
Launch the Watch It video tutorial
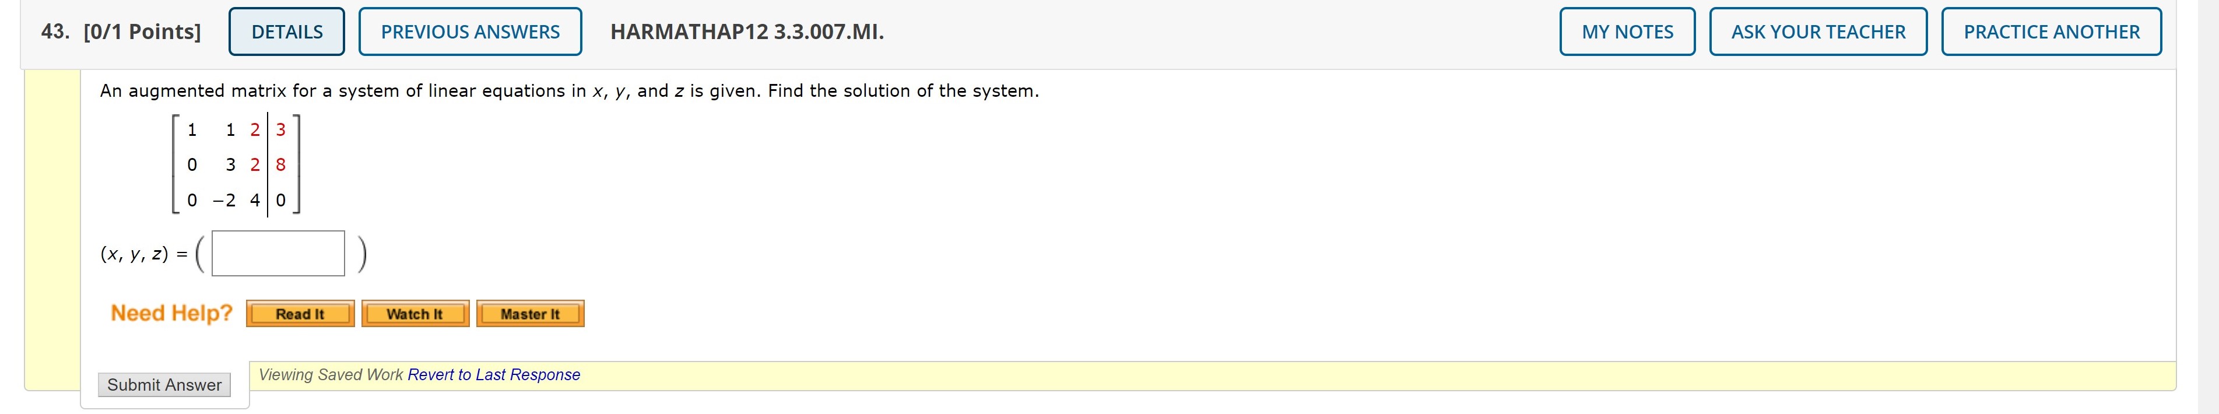[x=415, y=314]
